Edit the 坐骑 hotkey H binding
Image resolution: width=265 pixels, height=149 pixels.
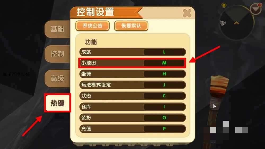pos(164,74)
